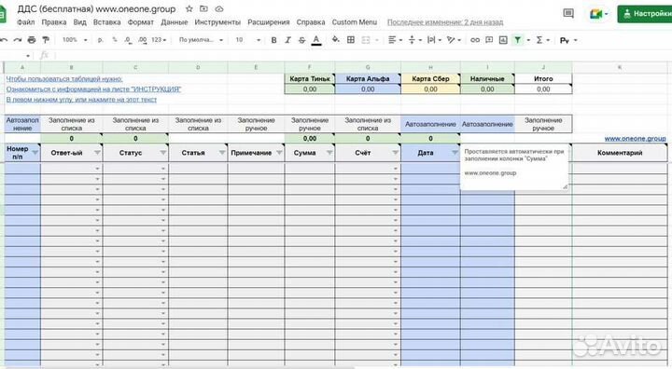Screen dimensions: 672x369
Task: Activate the paint format tool
Action: click(46, 40)
